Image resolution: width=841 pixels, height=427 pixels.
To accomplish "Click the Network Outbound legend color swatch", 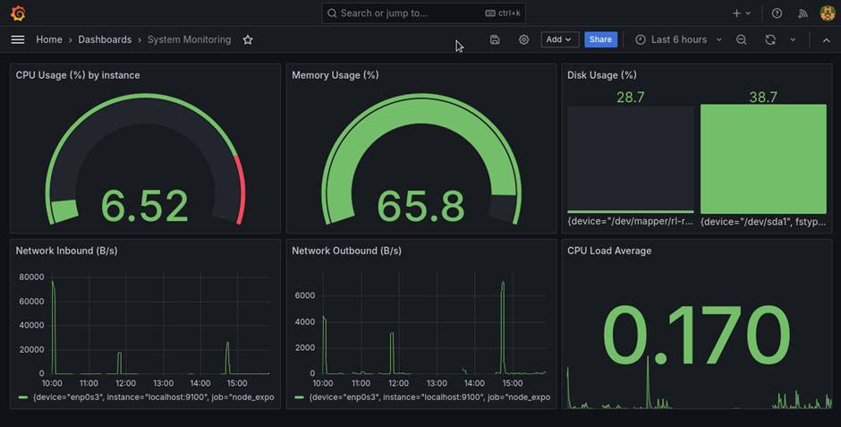I will [x=300, y=397].
